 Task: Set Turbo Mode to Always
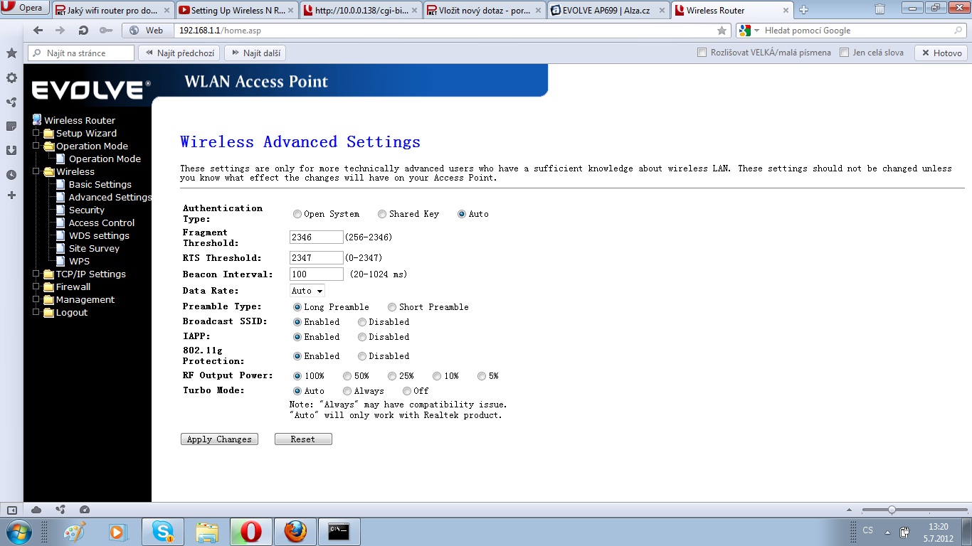(x=347, y=391)
